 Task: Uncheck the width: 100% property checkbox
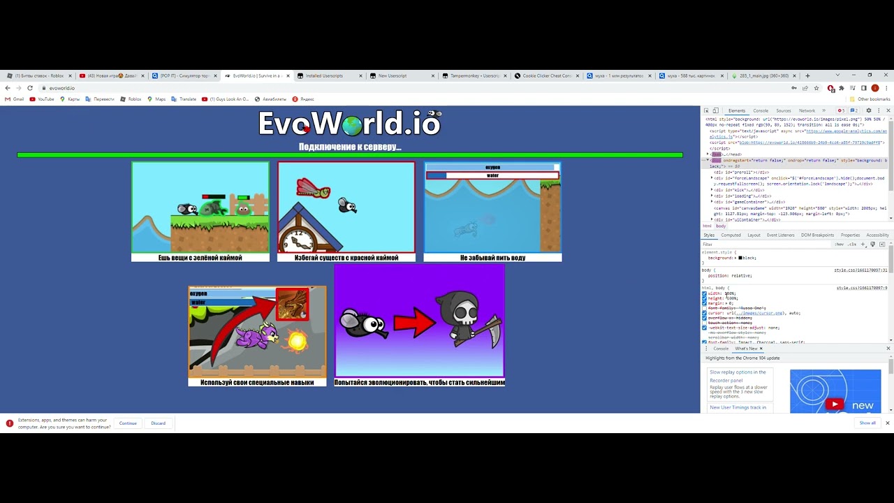pyautogui.click(x=704, y=293)
